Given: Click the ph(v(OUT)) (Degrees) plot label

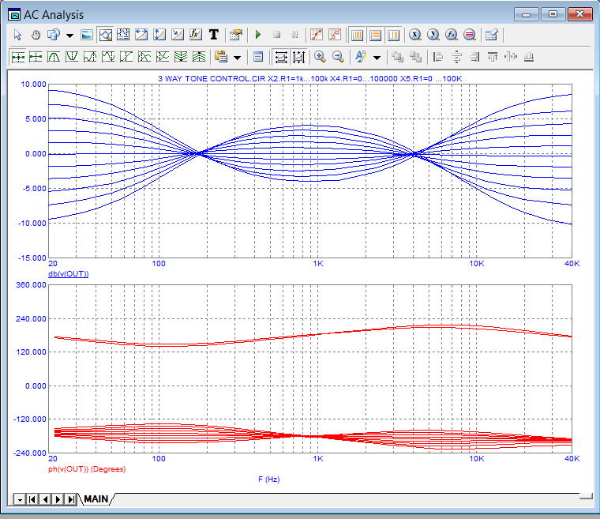Looking at the screenshot, I should pyautogui.click(x=87, y=468).
